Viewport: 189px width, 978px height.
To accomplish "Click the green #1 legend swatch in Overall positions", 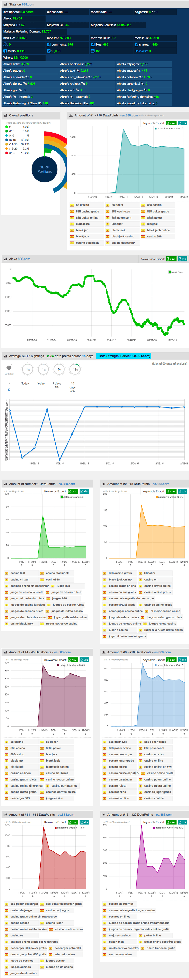I will pyautogui.click(x=6, y=127).
